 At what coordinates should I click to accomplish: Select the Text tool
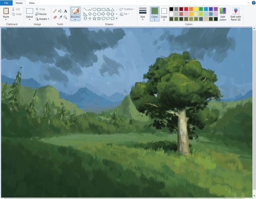66,11
